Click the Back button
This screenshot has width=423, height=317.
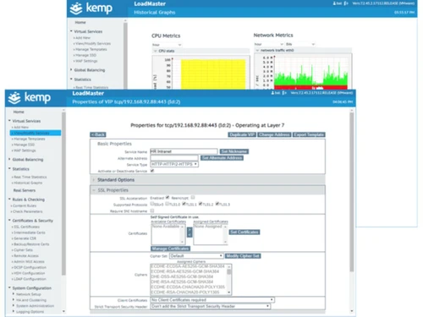tap(98, 134)
